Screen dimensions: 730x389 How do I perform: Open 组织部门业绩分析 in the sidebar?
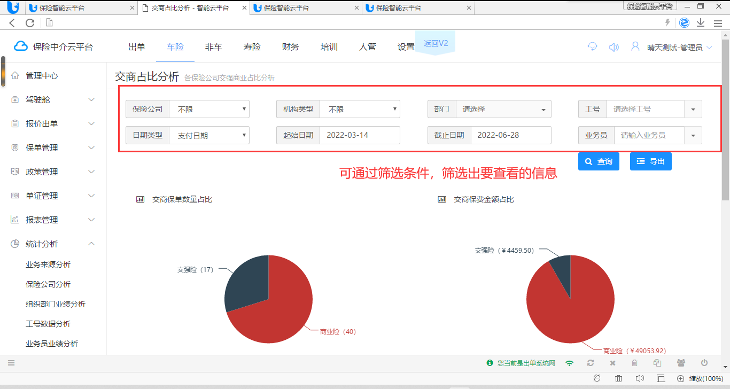pos(56,304)
